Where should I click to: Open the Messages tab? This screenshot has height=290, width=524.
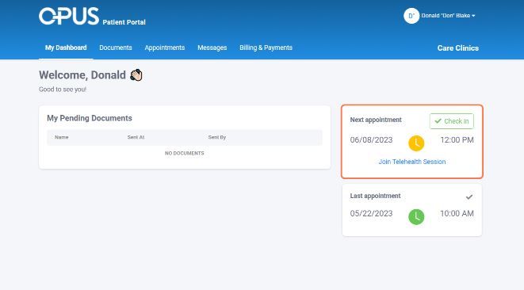coord(212,48)
